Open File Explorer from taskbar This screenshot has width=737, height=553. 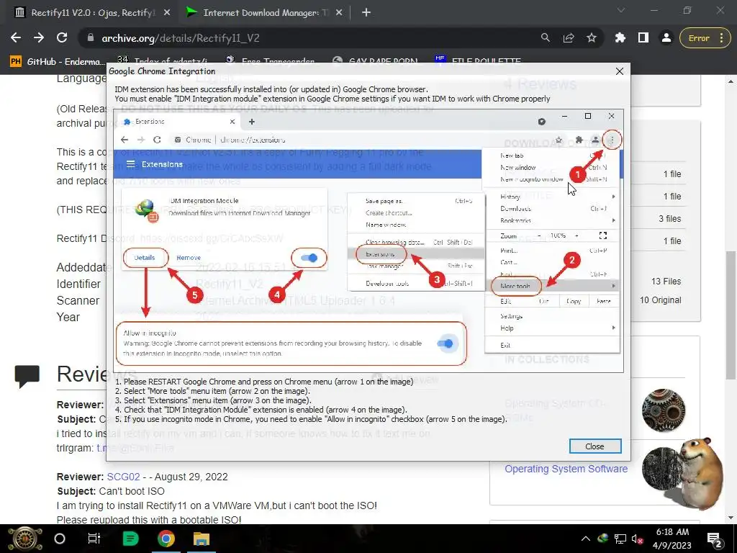(x=202, y=539)
